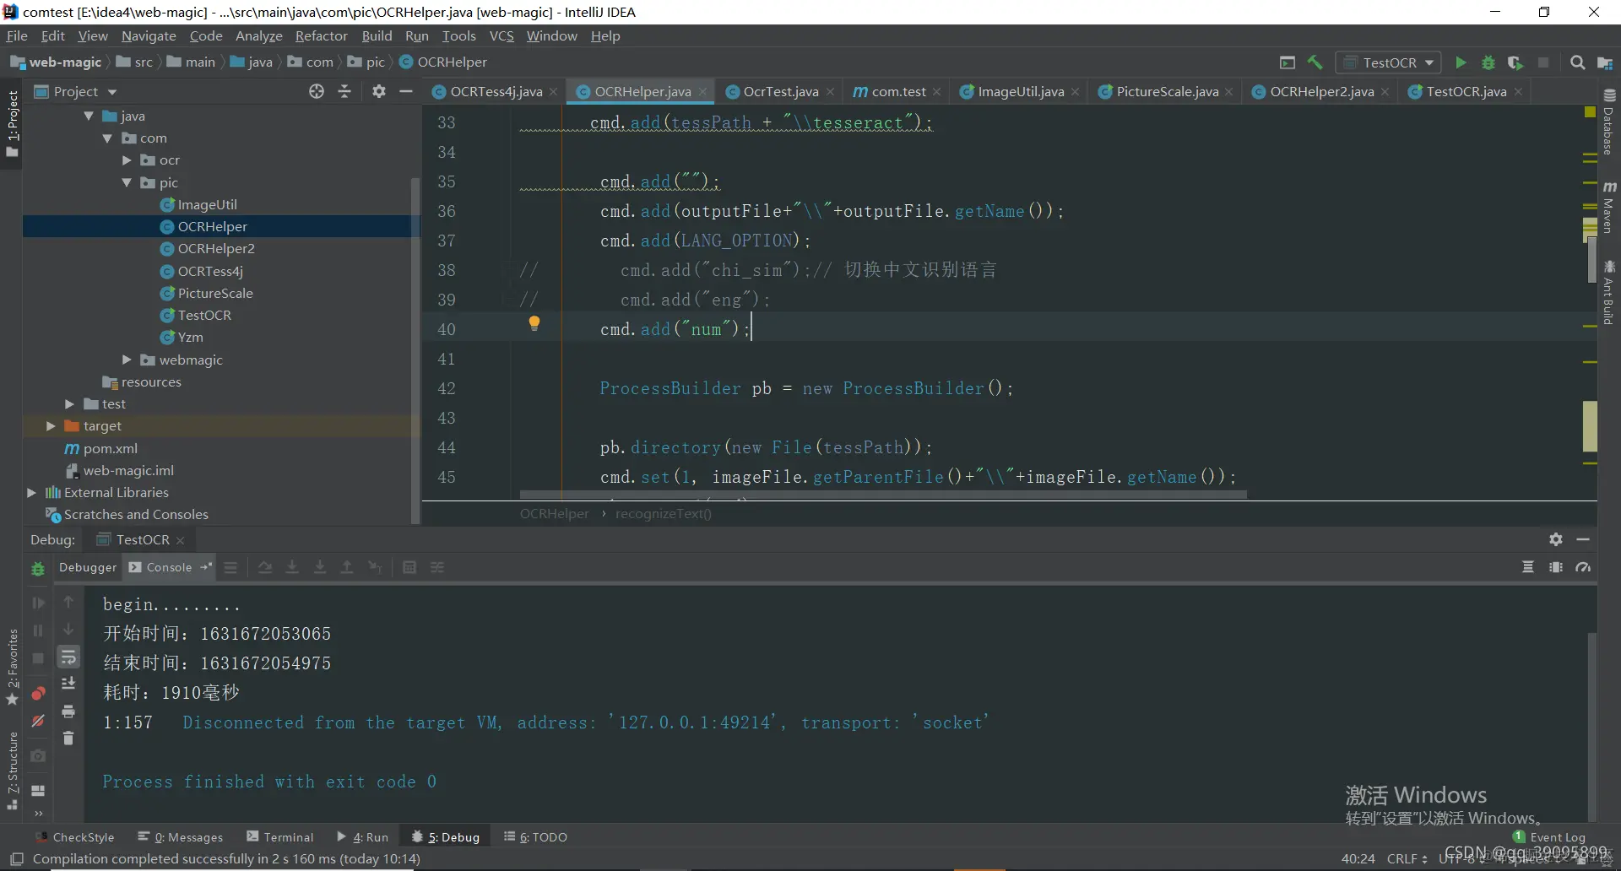Screen dimensions: 1621x871
Task: Click Evaluate Expression calculator icon
Action: click(x=409, y=567)
